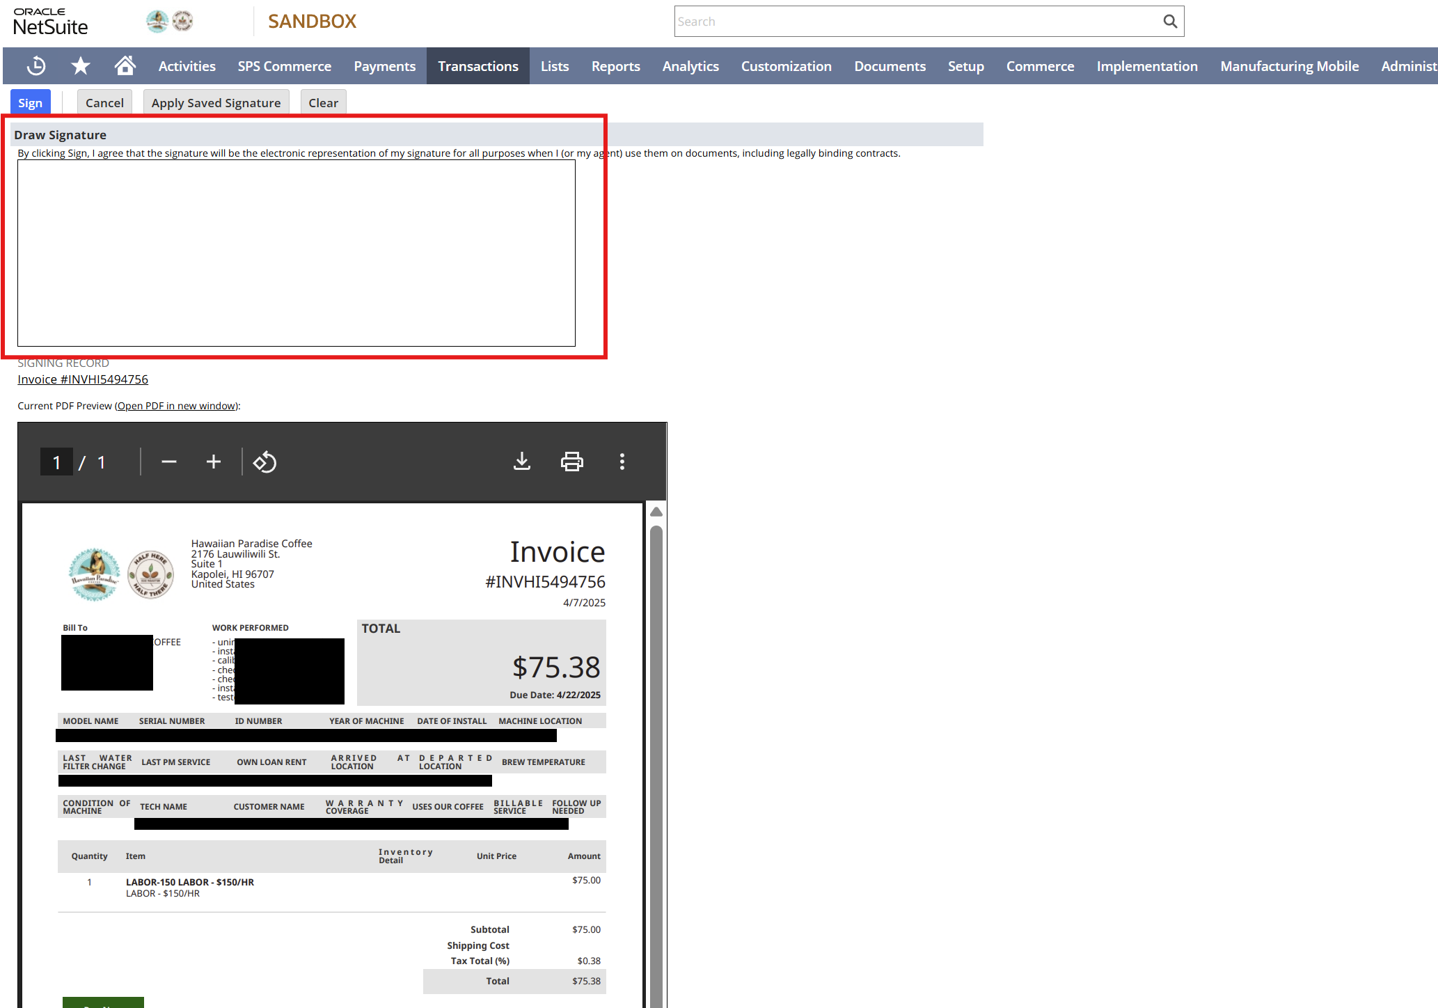Open the Shortcuts star icon
This screenshot has height=1008, width=1438.
coord(81,66)
